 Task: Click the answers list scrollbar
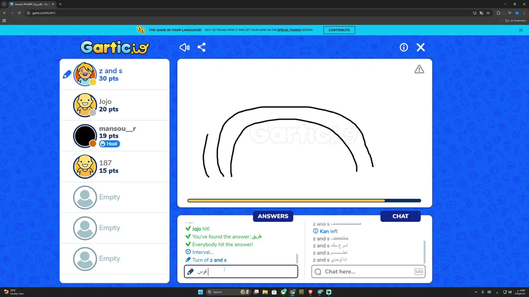click(x=297, y=259)
